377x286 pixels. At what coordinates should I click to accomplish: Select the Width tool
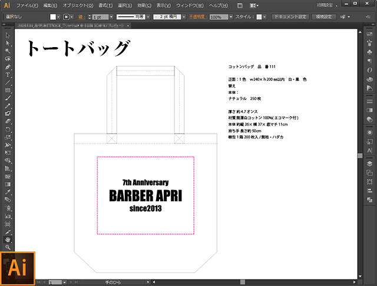(8, 145)
